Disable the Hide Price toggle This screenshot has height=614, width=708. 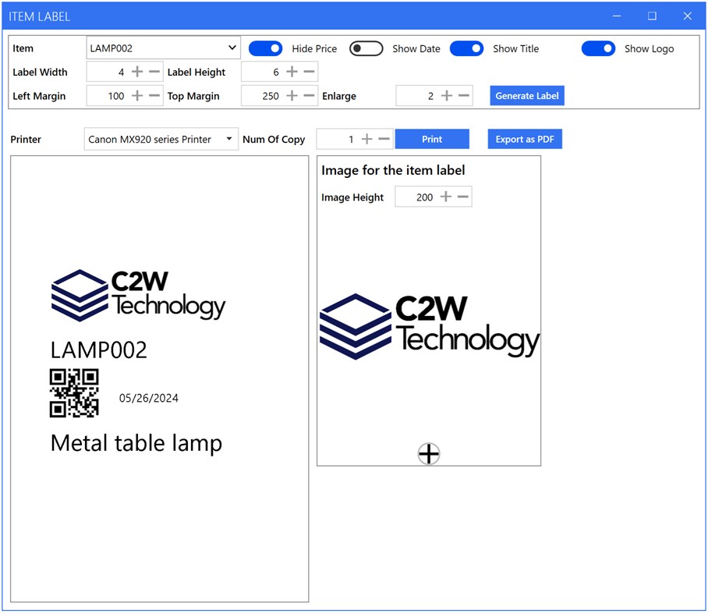tap(265, 48)
